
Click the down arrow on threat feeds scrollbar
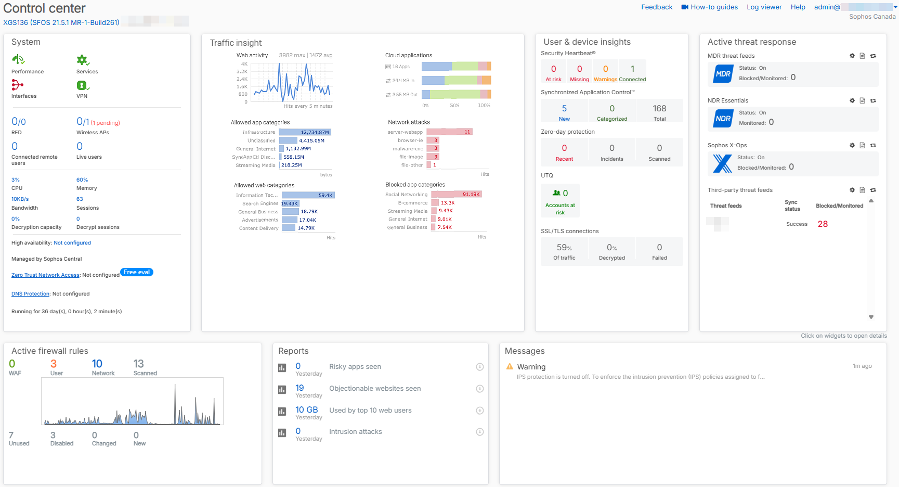[871, 316]
